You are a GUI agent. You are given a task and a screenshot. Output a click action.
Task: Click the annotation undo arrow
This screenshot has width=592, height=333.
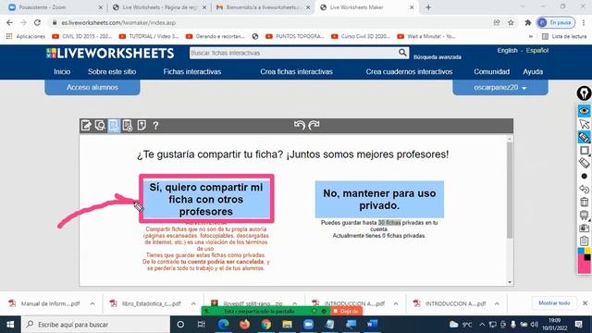click(584, 189)
